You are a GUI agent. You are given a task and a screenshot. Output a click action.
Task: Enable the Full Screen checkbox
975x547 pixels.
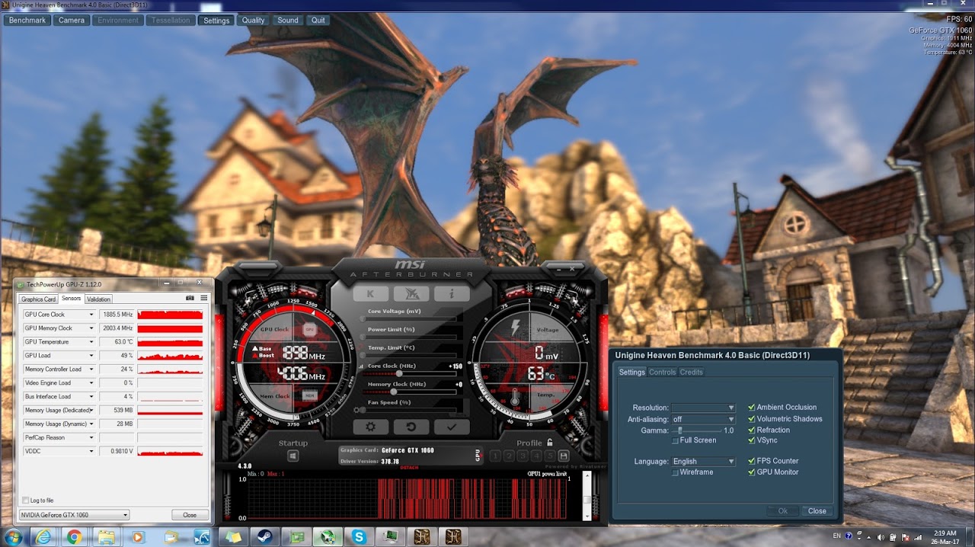click(x=675, y=440)
